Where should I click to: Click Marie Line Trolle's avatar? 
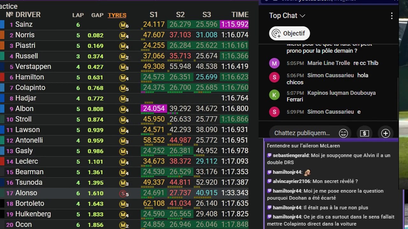274,63
